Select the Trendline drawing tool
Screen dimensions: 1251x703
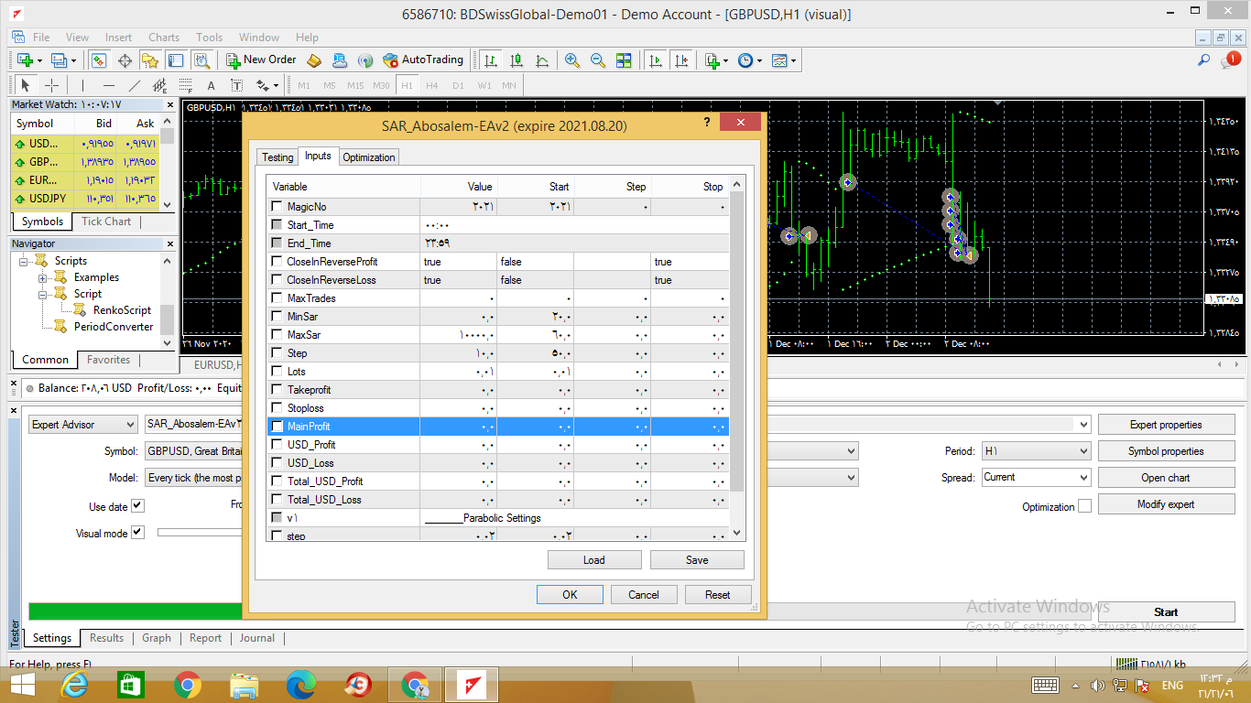click(135, 85)
